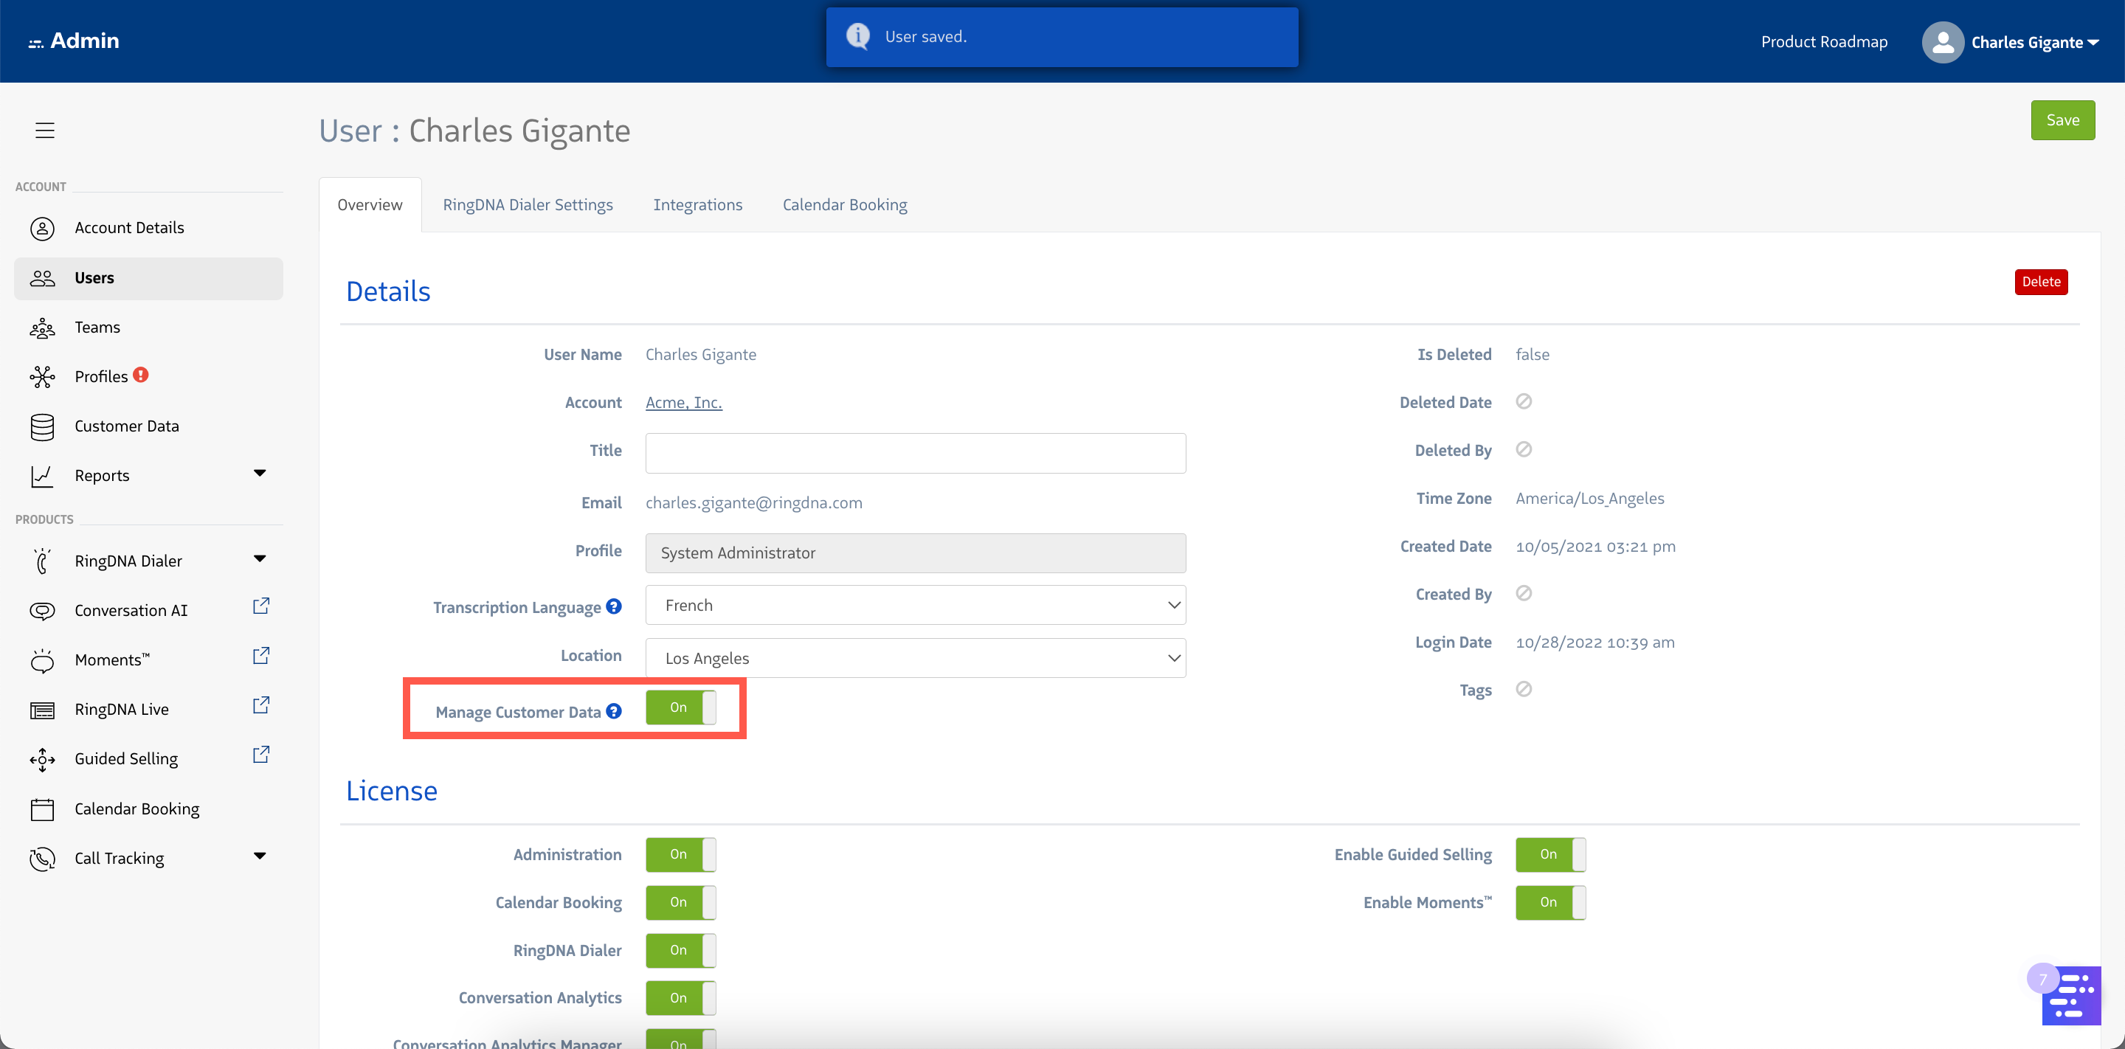Disable Enable Guided Selling toggle
This screenshot has height=1049, width=2125.
(1550, 854)
